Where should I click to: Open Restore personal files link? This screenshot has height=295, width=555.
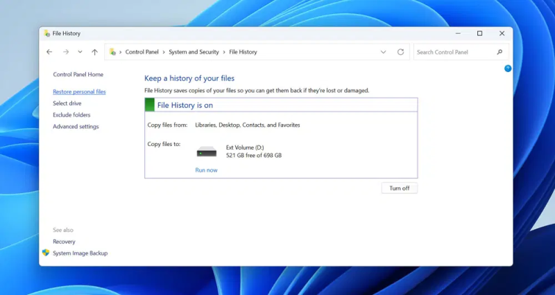click(79, 92)
